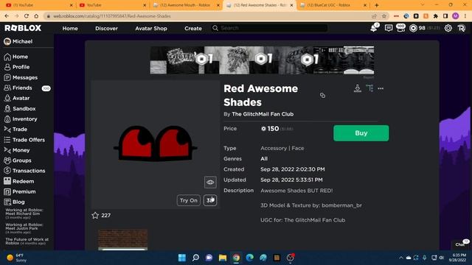Open Blog in the left sidebar
Image resolution: width=472 pixels, height=265 pixels.
(x=18, y=202)
